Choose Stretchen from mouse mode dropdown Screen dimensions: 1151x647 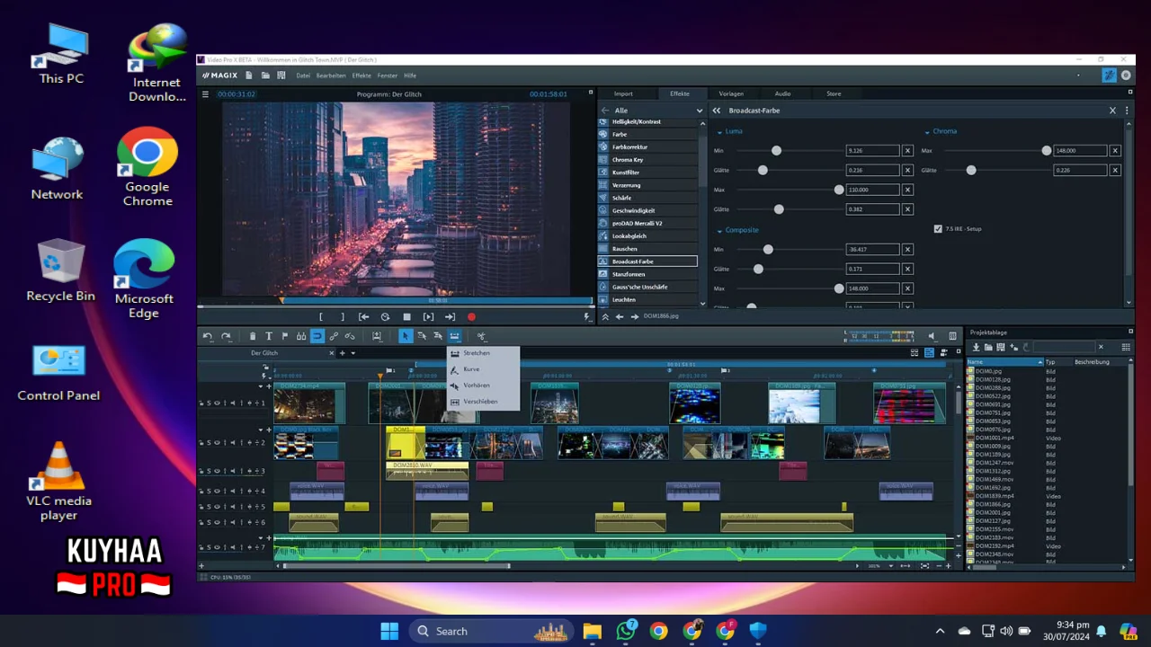tap(483, 353)
